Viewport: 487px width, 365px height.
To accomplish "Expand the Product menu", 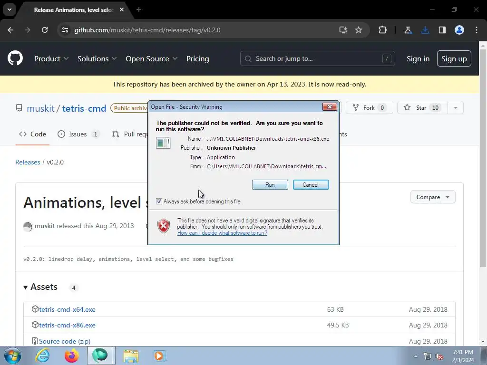I will point(51,58).
